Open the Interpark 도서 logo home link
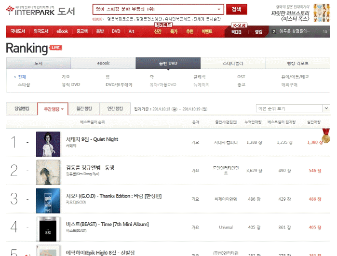Image resolution: width=337 pixels, height=256 pixels. click(40, 11)
